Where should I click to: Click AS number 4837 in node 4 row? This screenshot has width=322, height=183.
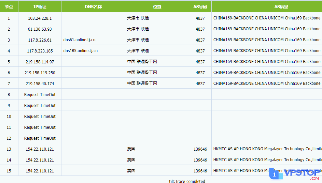(x=200, y=51)
